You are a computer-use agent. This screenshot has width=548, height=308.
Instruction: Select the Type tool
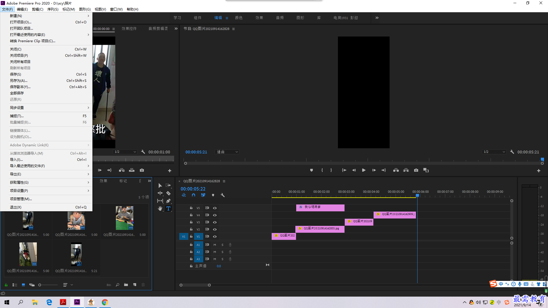pyautogui.click(x=168, y=208)
